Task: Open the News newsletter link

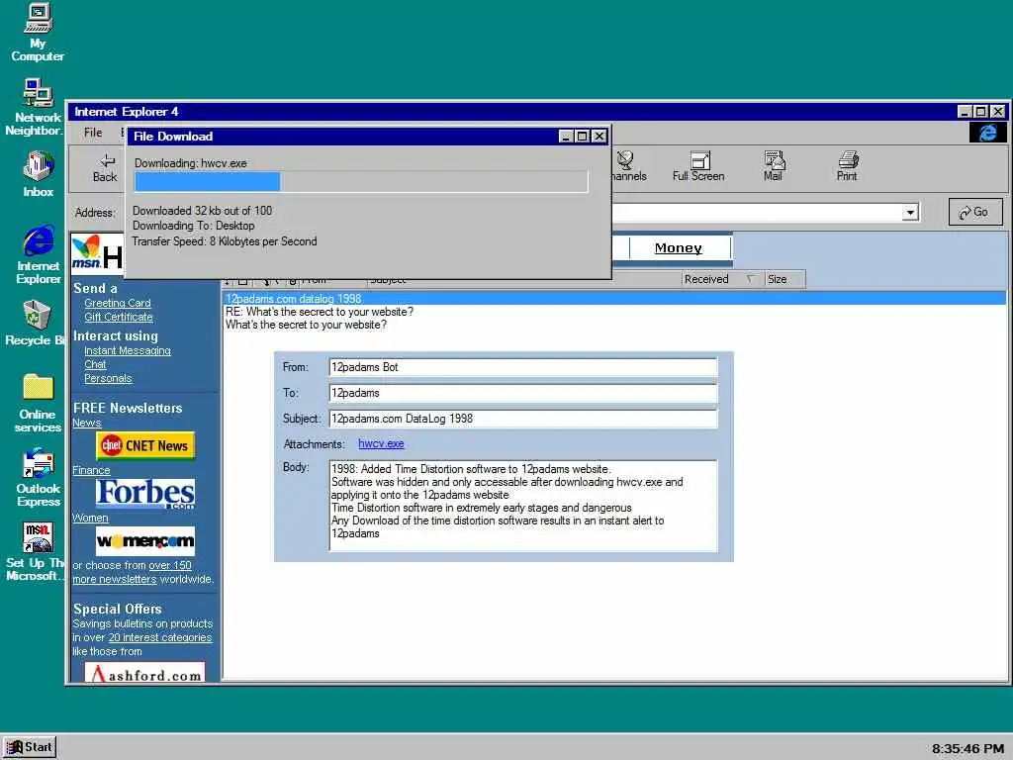Action: [x=87, y=423]
